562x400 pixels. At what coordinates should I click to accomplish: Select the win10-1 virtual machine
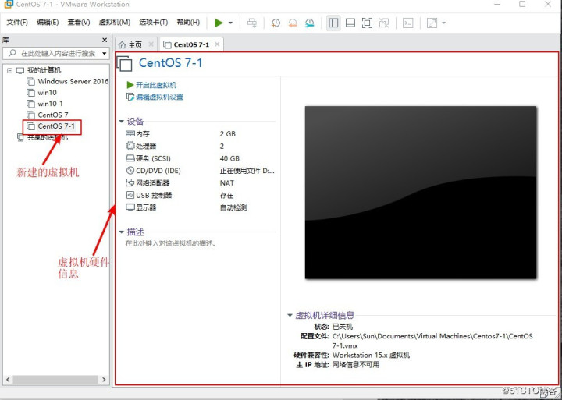coord(45,104)
